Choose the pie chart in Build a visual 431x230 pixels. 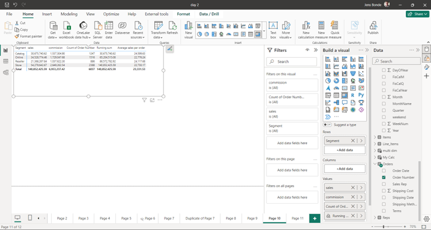328,81
